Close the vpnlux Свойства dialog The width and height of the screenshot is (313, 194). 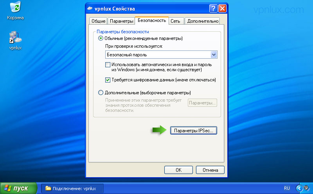[222, 9]
